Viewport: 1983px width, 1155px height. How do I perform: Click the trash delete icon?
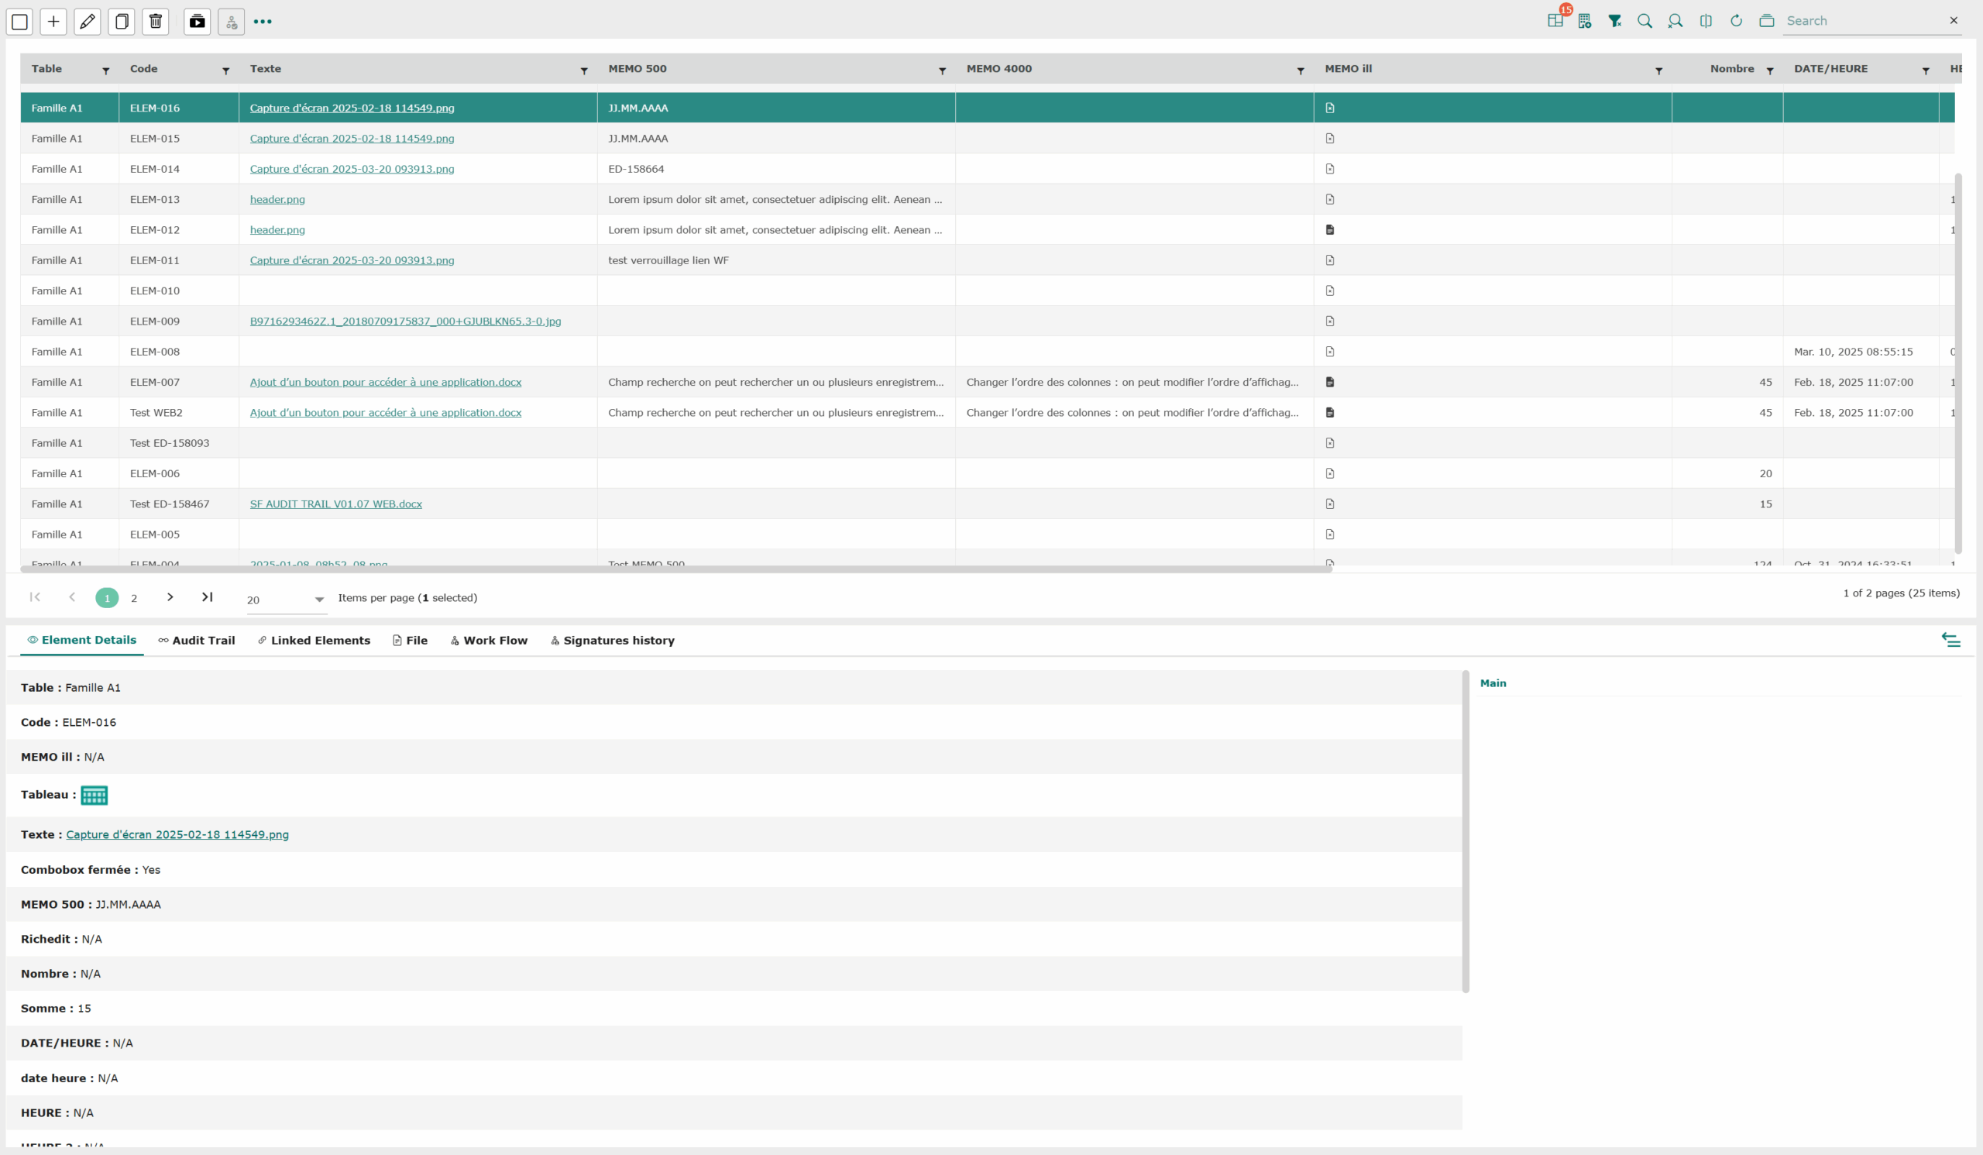[156, 21]
